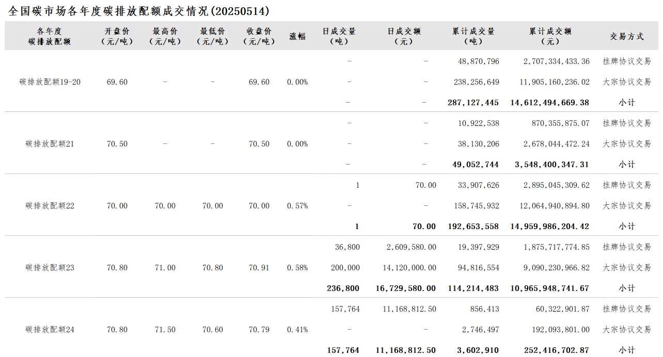Screen dimensions: 663x357
Task: Click the 涨幅 column header
Action: 297,36
